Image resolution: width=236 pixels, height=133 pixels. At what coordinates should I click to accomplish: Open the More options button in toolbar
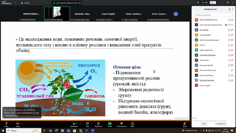coord(132,124)
